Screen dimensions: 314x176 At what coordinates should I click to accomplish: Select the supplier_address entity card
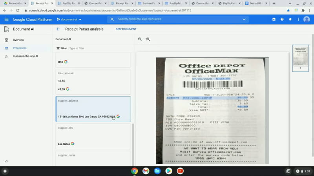(x=93, y=109)
